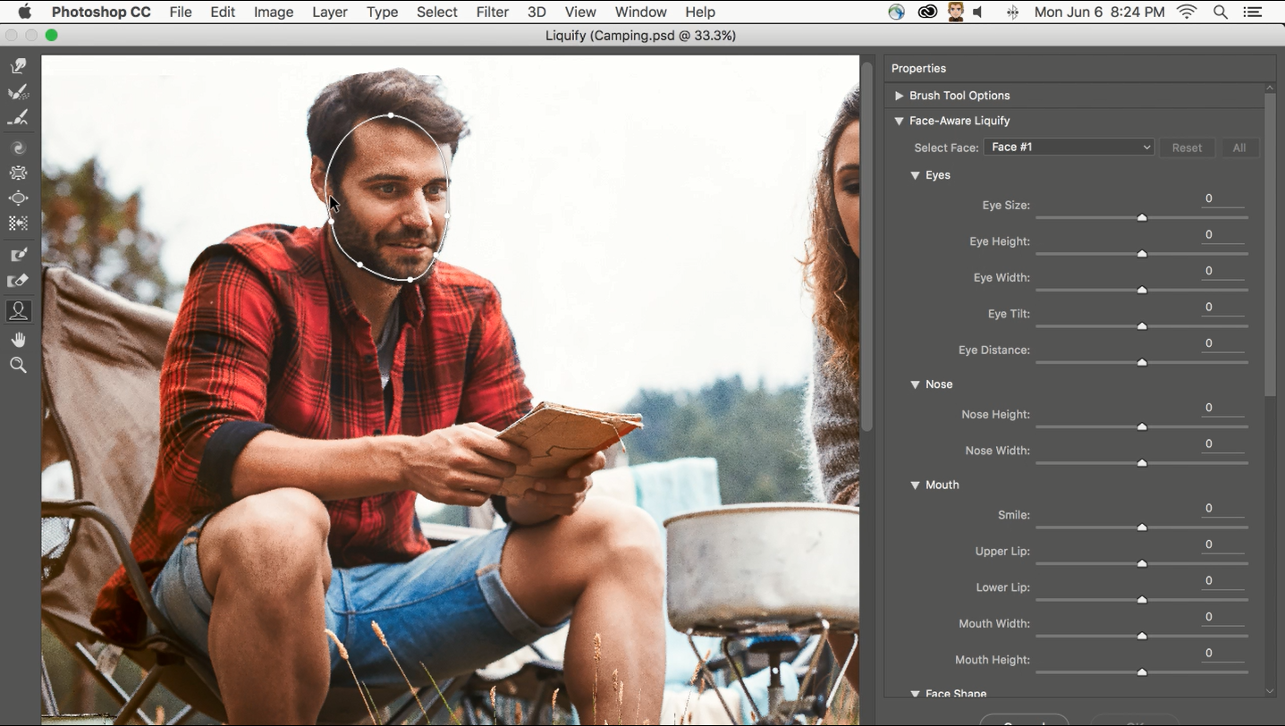Collapse the Mouth section

pos(915,485)
